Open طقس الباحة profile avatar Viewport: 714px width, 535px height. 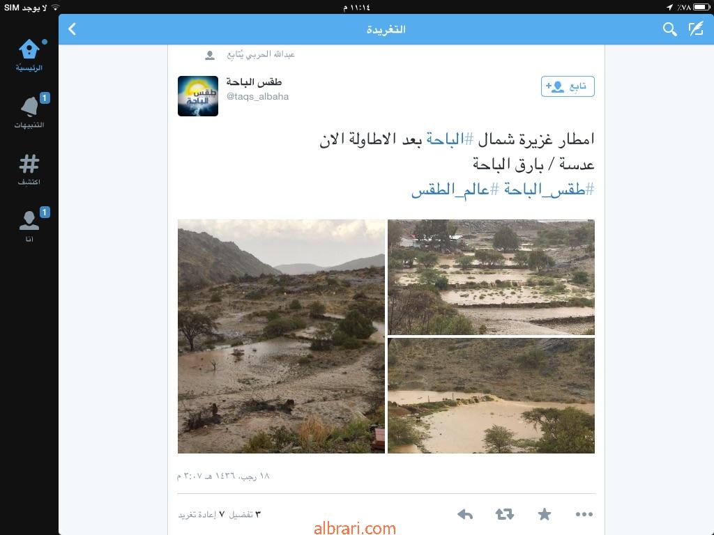click(x=198, y=96)
